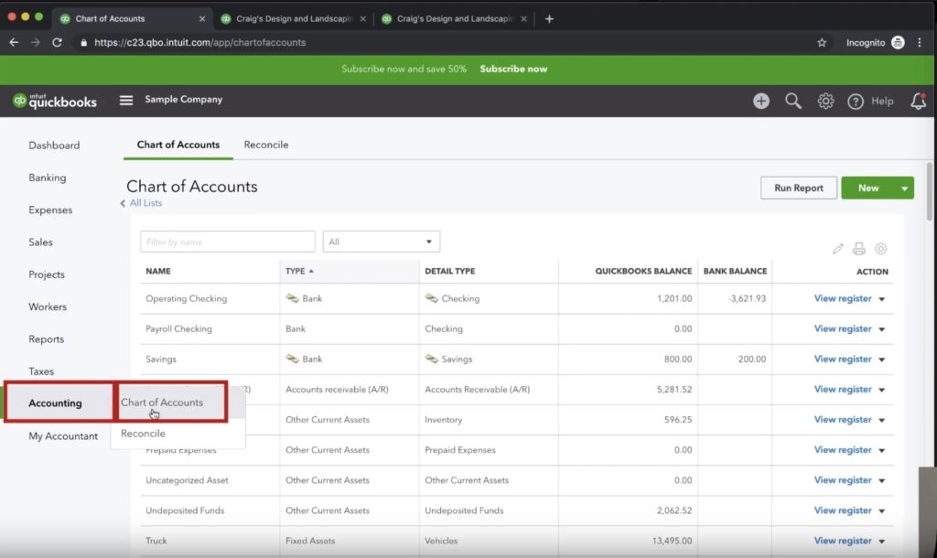Open the account type filter dropdown
The height and width of the screenshot is (558, 937).
tap(382, 242)
